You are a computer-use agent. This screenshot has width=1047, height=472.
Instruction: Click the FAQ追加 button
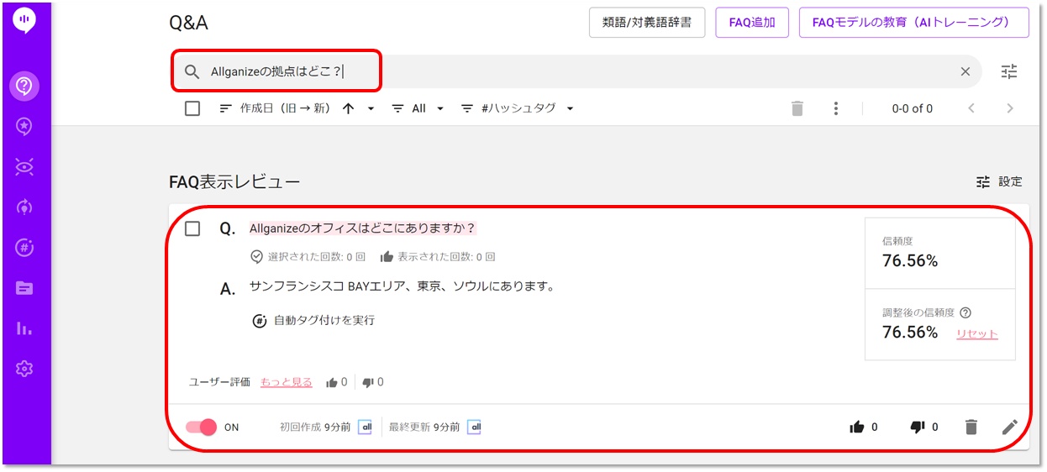pos(752,23)
